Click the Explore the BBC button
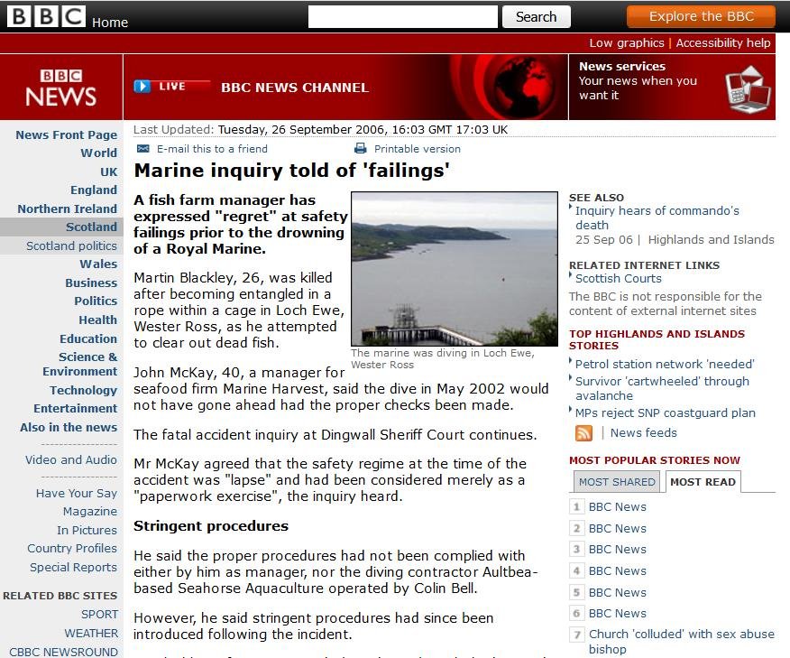The height and width of the screenshot is (658, 790). coord(701,16)
